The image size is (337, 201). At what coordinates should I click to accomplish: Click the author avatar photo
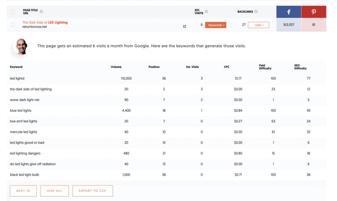[x=22, y=46]
